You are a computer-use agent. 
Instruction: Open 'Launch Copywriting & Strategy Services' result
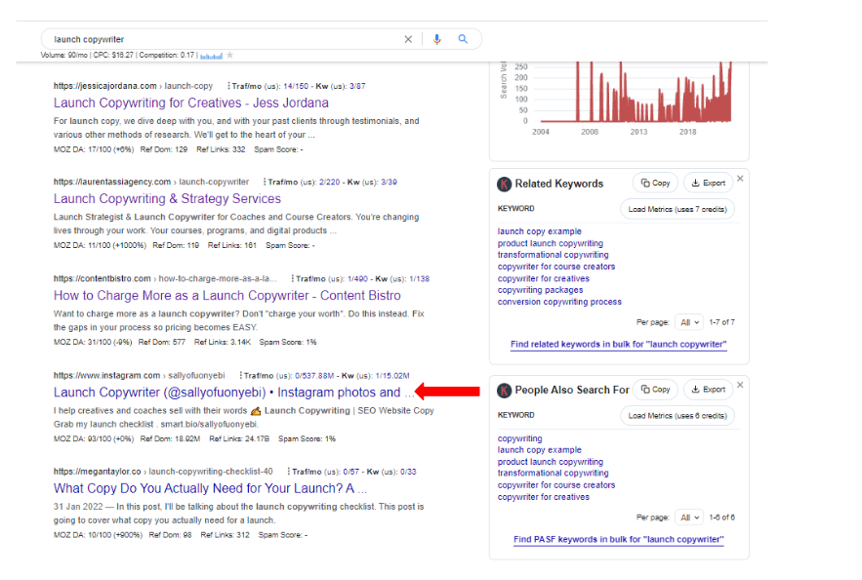click(x=167, y=199)
